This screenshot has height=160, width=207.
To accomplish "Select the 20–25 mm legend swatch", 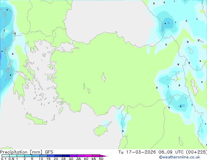I will pos(58,156).
